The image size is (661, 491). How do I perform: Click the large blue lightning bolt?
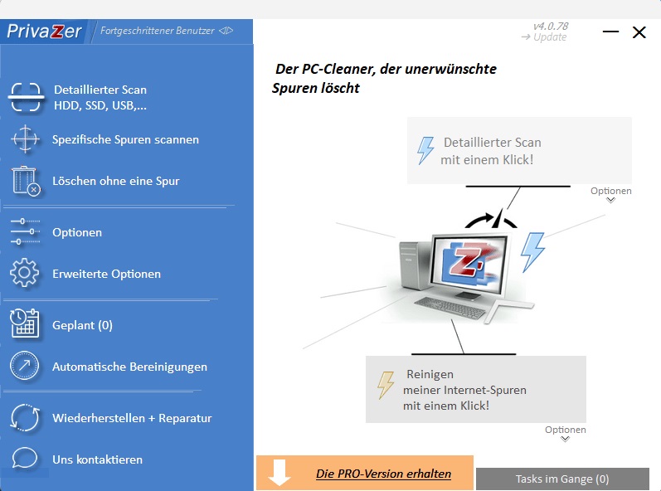532,251
